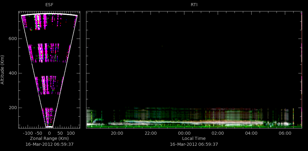Click the timestamp below the RTI plot

tap(194, 144)
